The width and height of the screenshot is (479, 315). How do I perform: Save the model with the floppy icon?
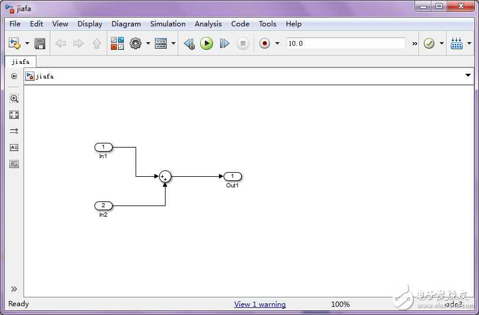tap(40, 43)
